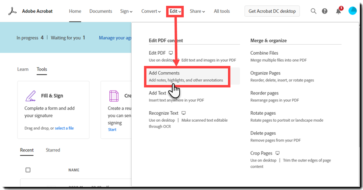This screenshot has width=363, height=190.
Task: Click the Fill & Sign pen icon
Action: coord(31,96)
